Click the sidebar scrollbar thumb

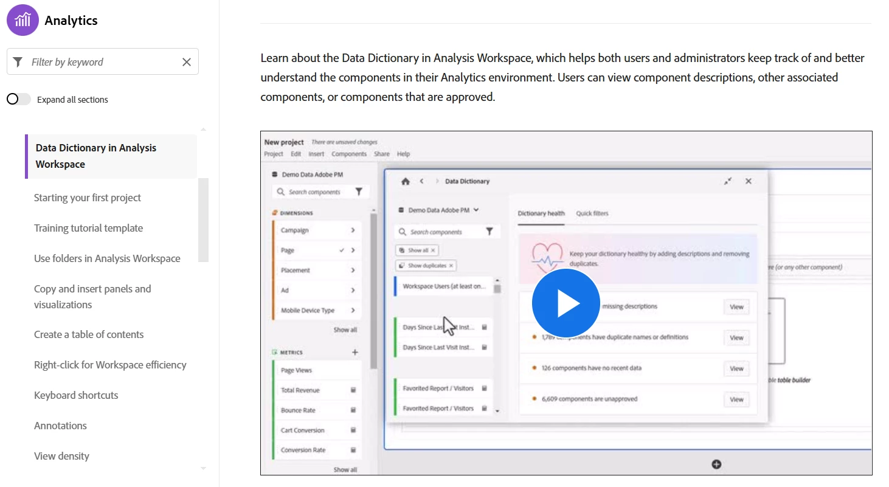click(x=203, y=220)
